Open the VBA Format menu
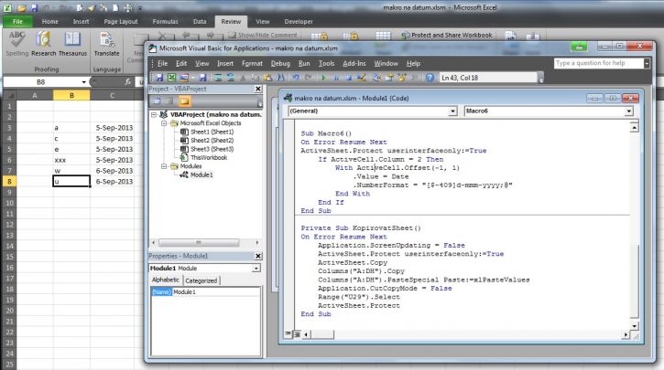 (x=253, y=63)
